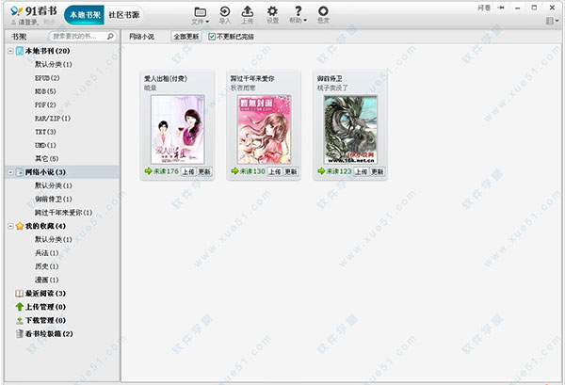
Task: Open 上传管理 (0)
Action: coord(45,307)
